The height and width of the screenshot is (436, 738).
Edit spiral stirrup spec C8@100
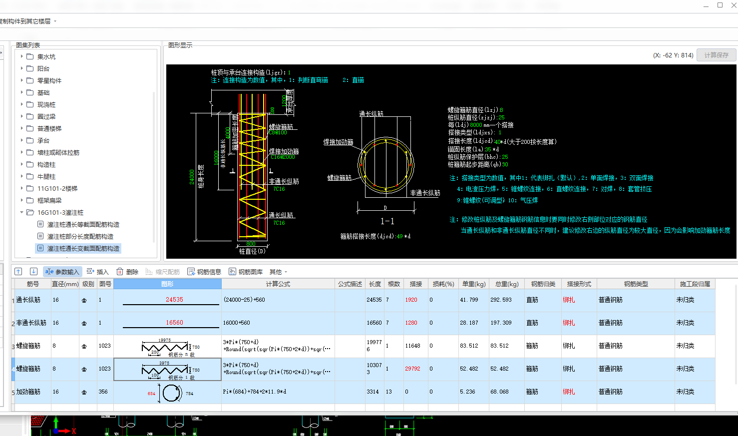[278, 133]
